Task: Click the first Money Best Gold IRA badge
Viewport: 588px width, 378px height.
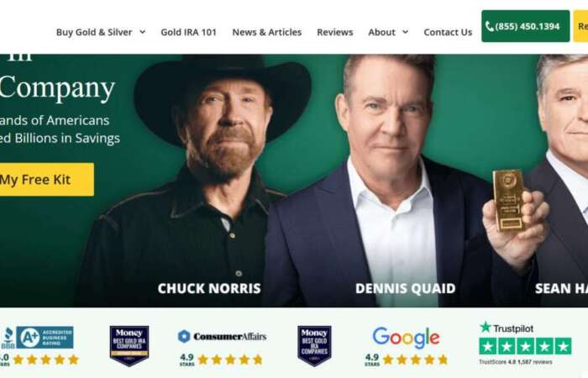Action: (129, 345)
